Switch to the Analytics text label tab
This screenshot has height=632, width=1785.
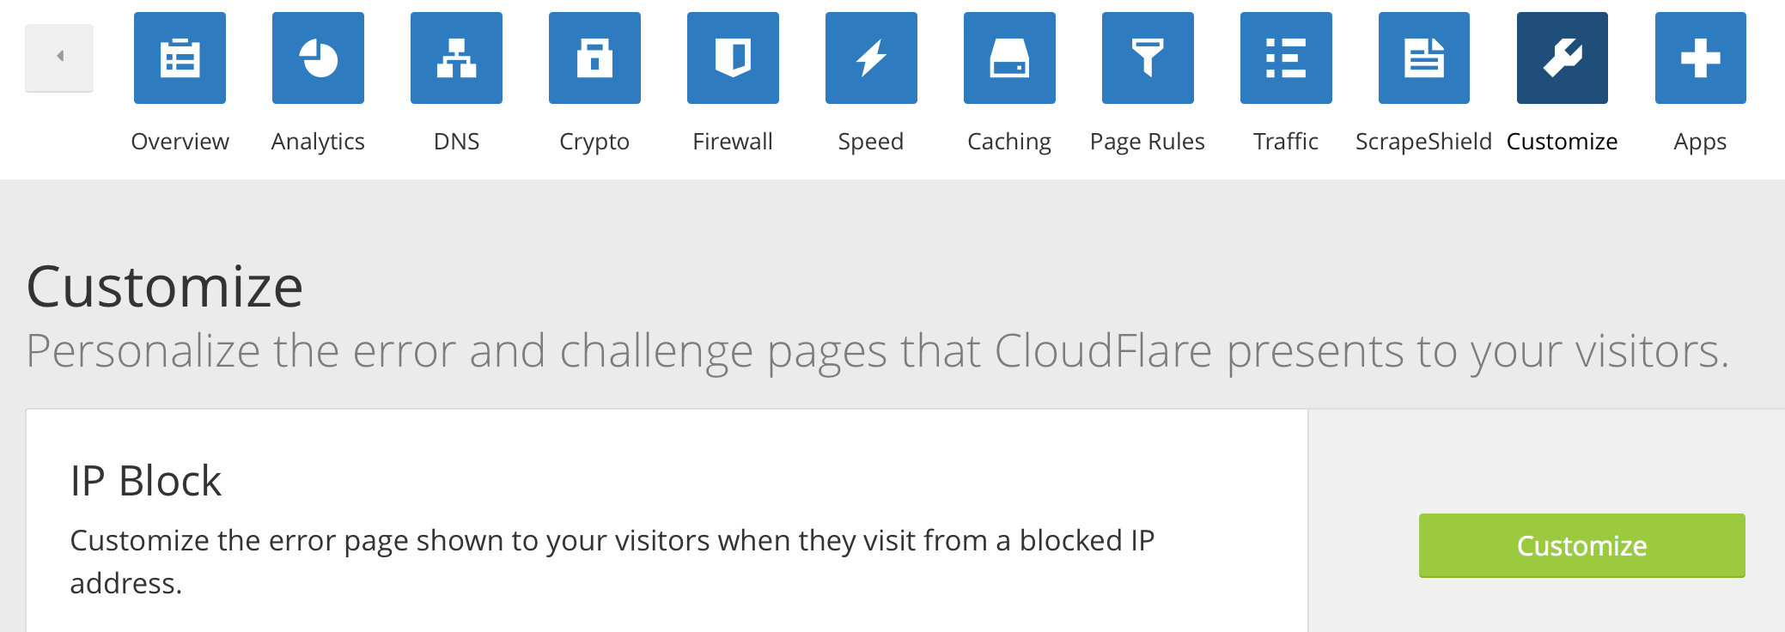[318, 142]
